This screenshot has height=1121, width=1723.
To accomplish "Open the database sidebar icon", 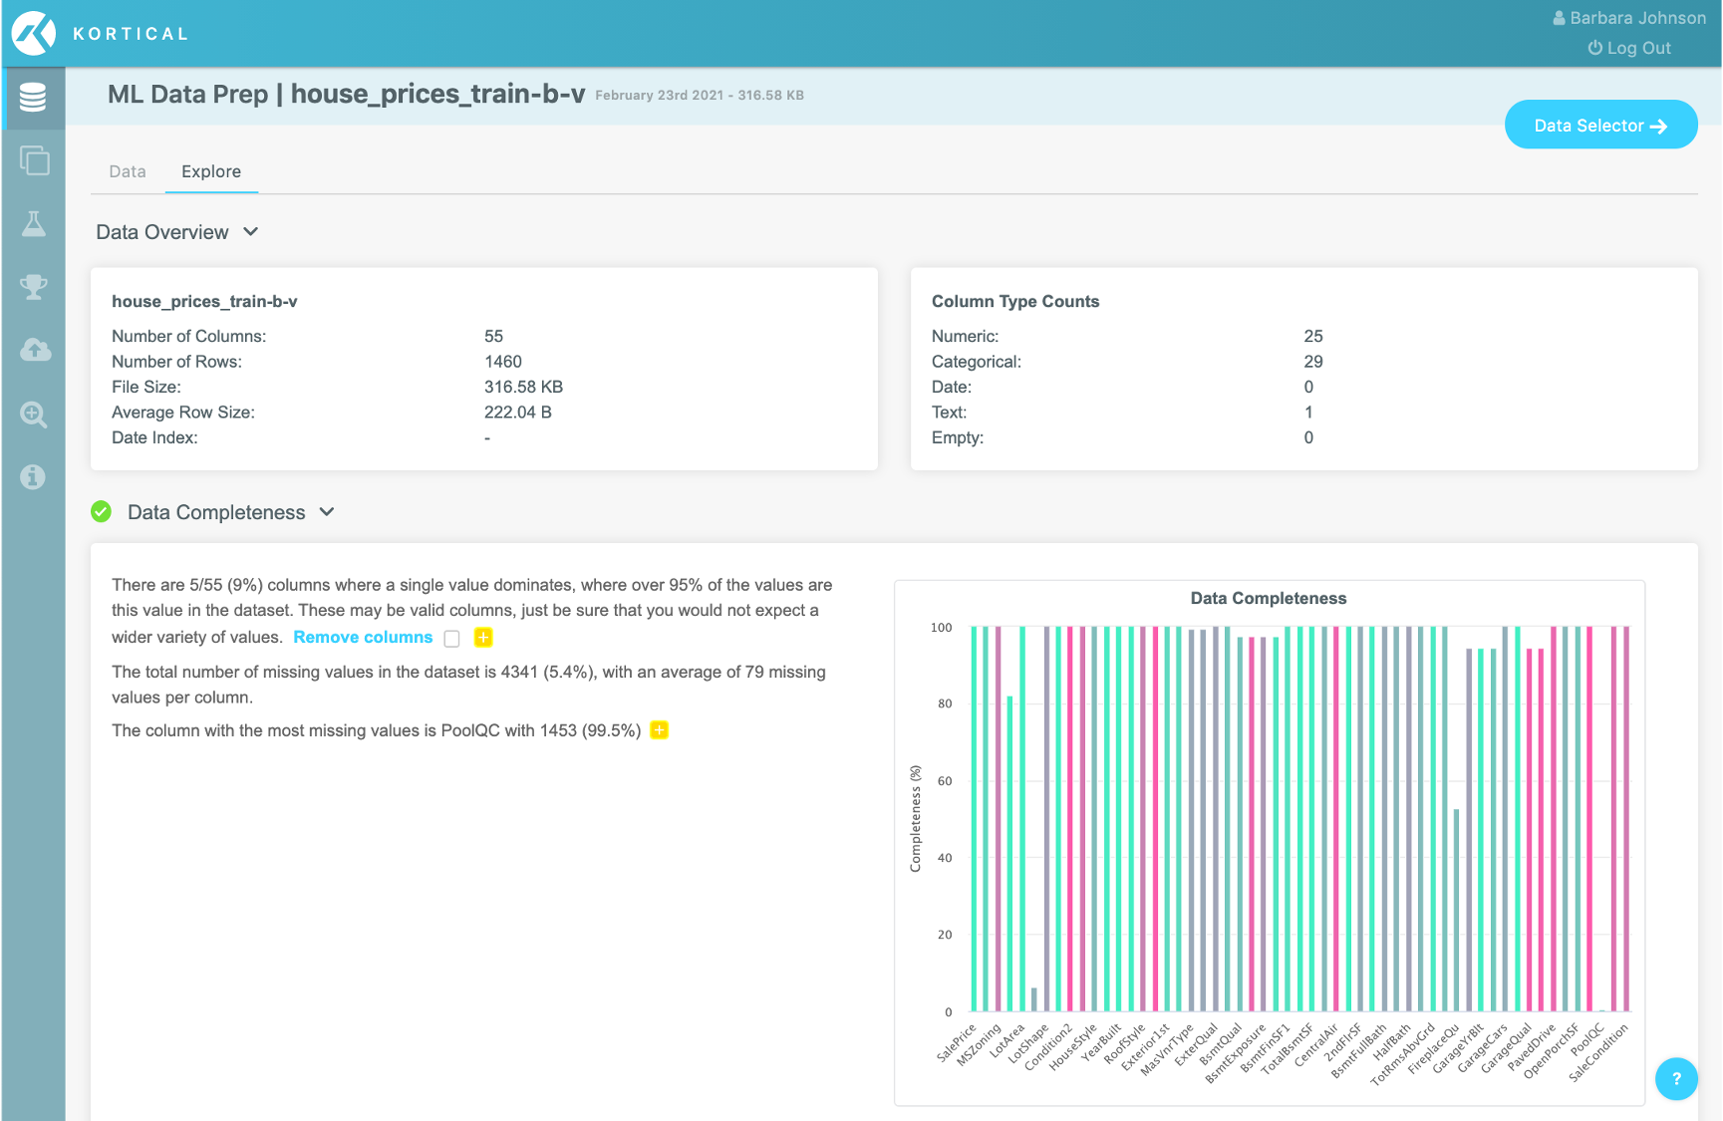I will (33, 98).
